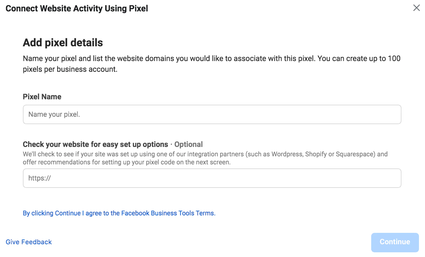Focus the https:// website URL field
Viewport: 425px width, 257px height.
212,178
